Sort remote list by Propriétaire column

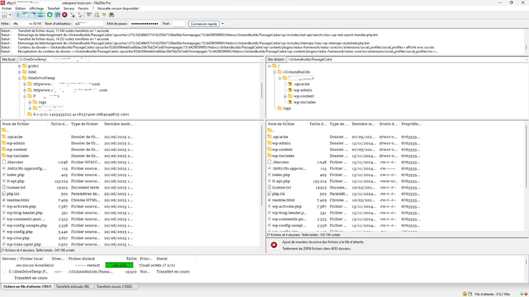click(x=411, y=124)
